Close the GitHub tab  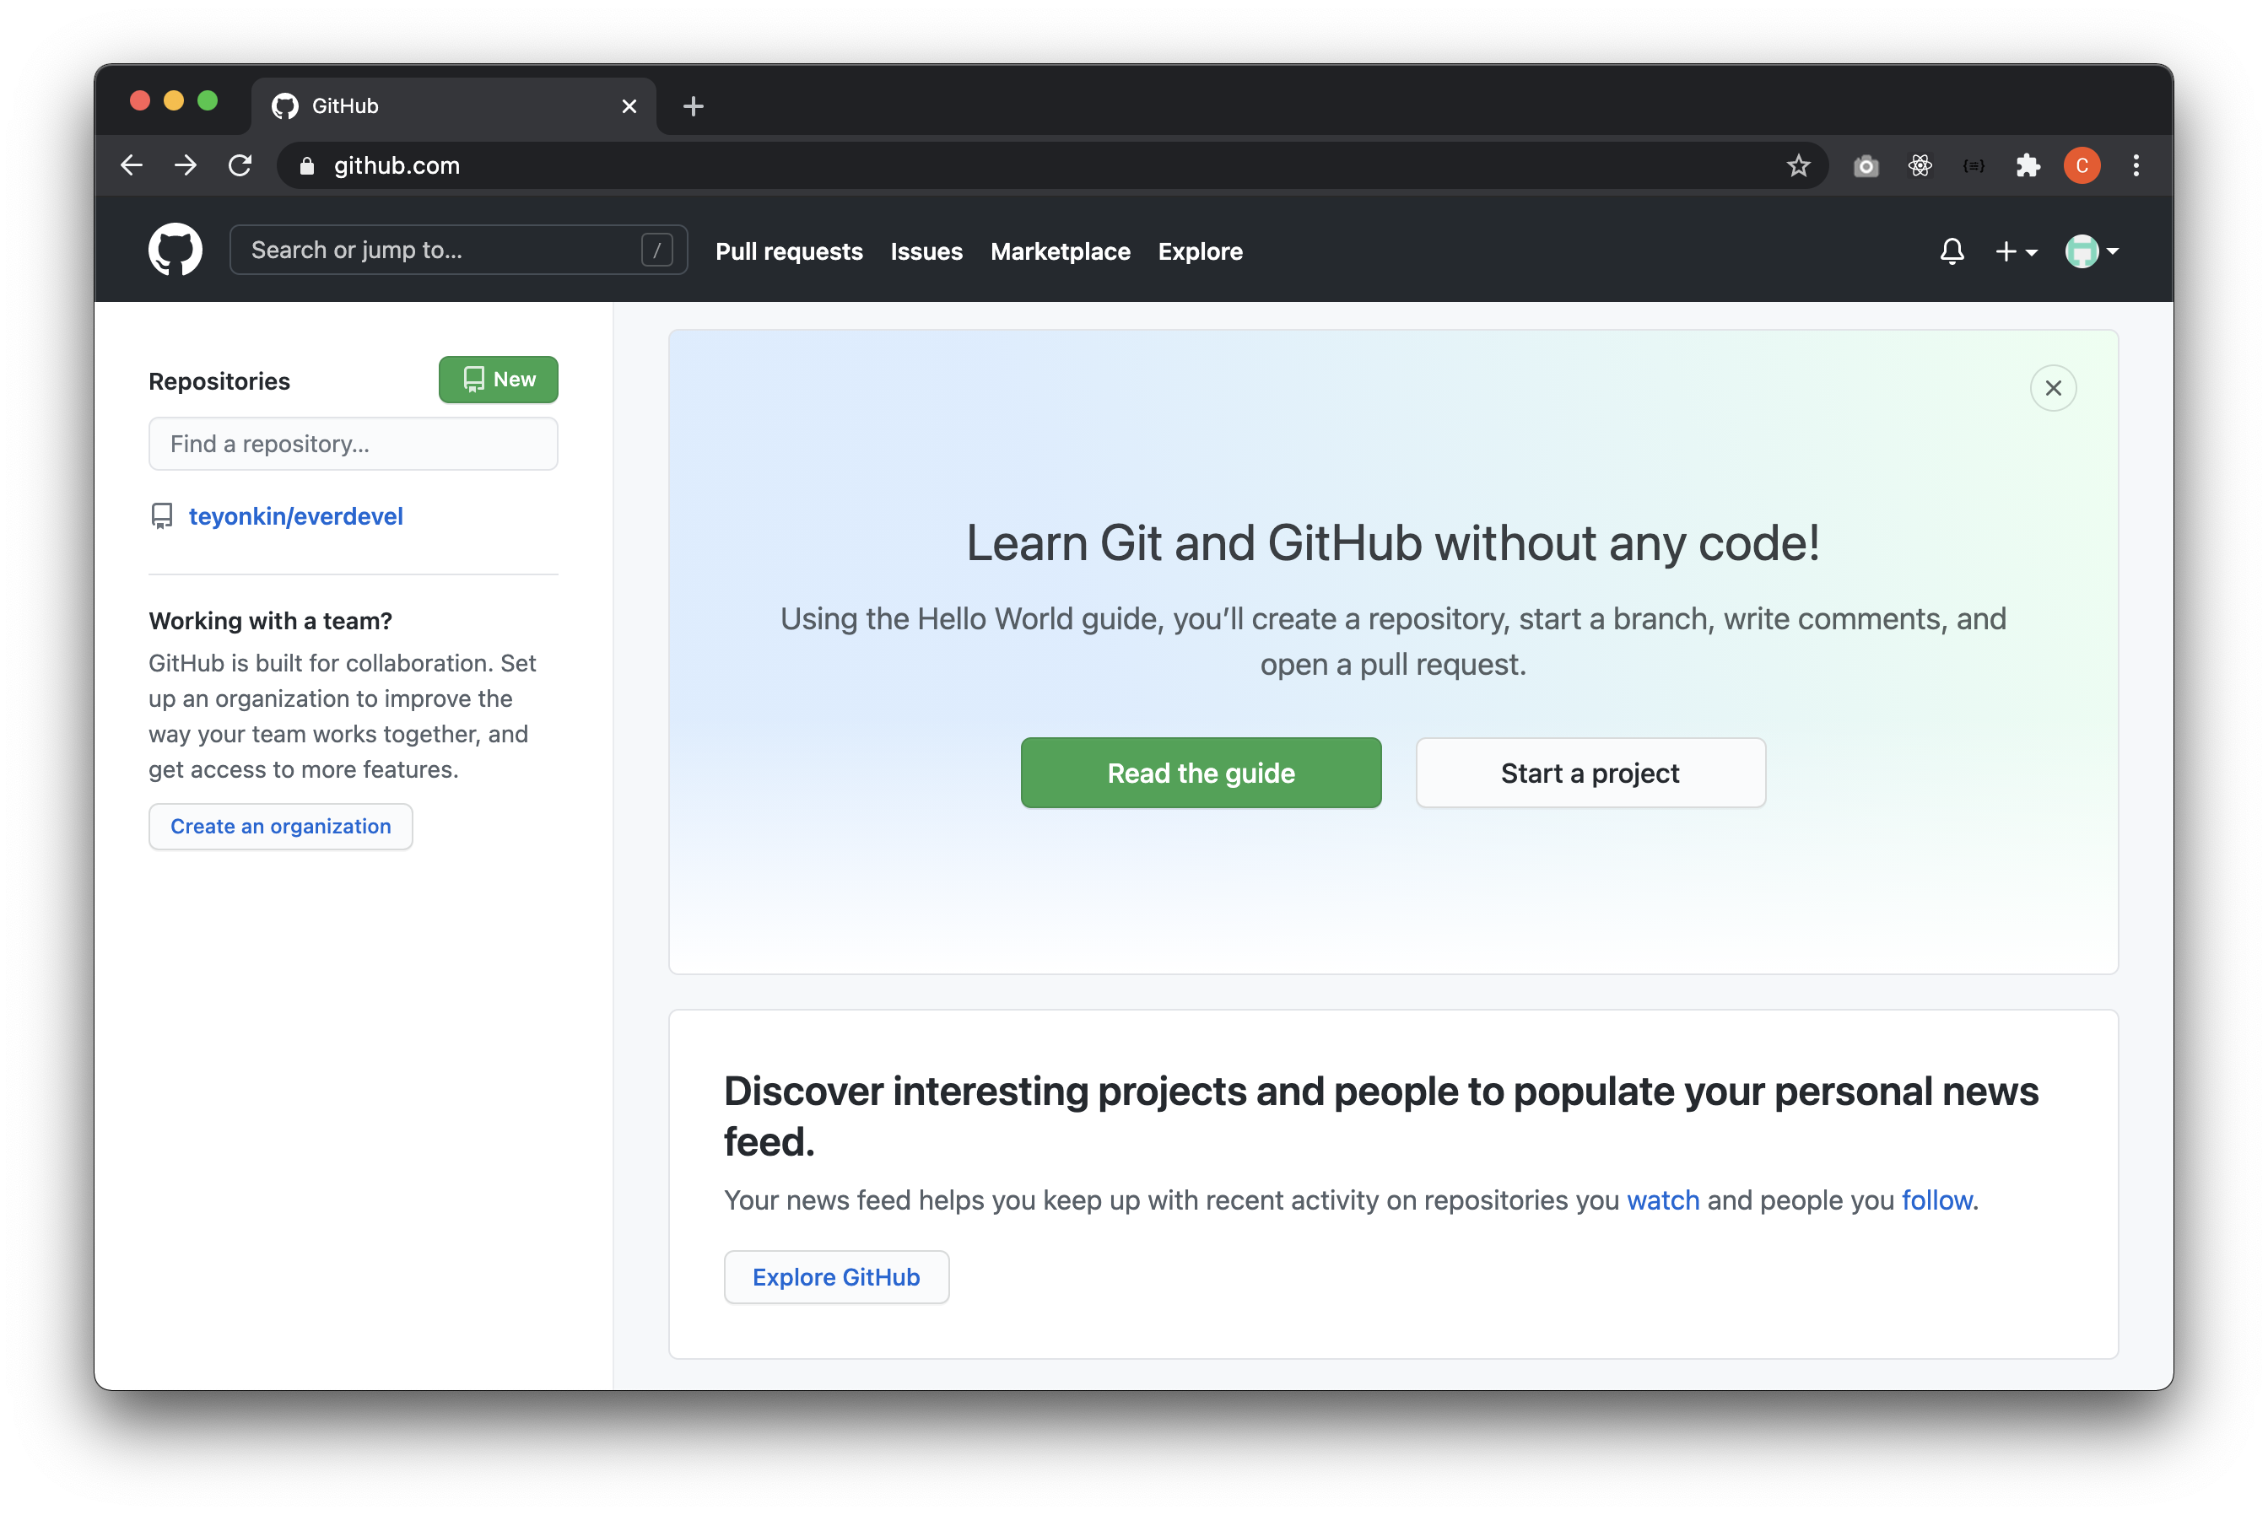click(x=629, y=106)
